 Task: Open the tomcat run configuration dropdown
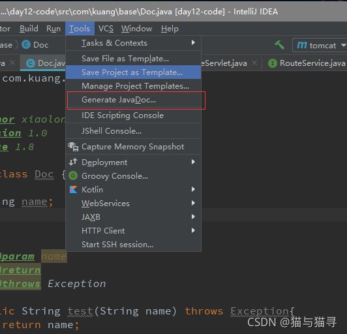click(320, 45)
